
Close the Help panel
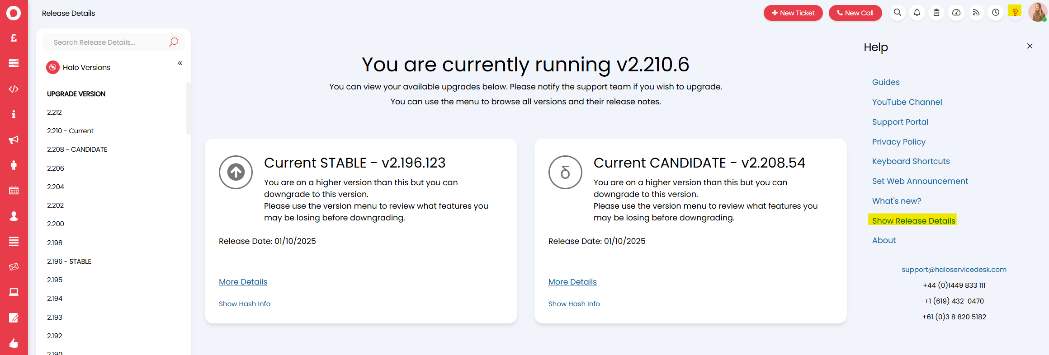point(1030,46)
